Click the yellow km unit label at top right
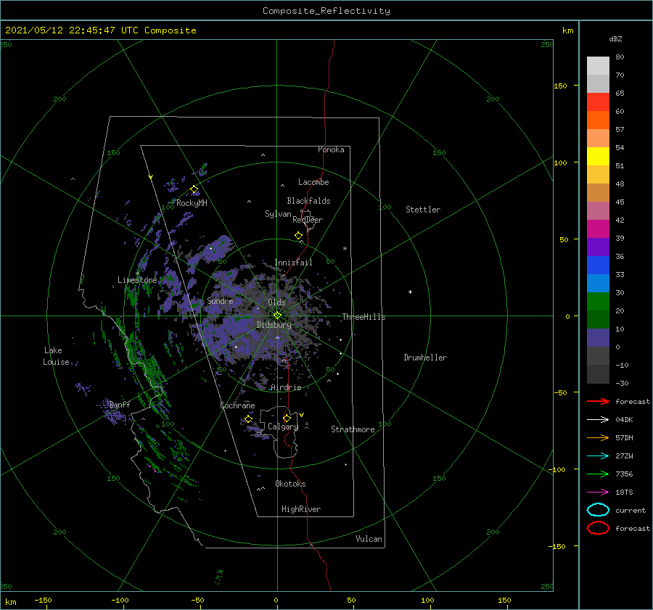Screen dimensions: 653x610 567,30
